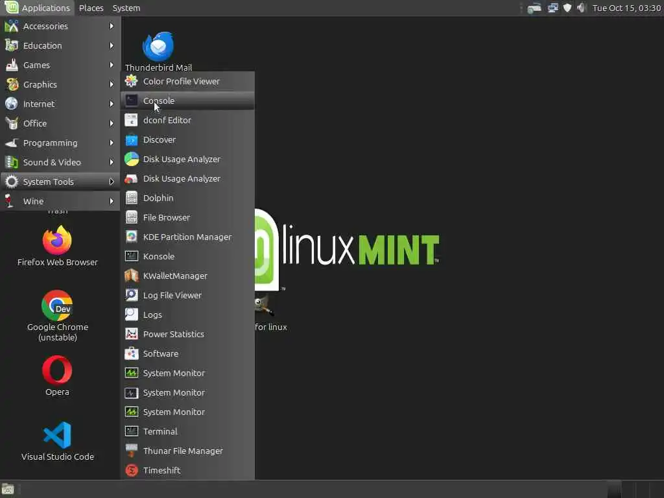Open File Browser

pyautogui.click(x=187, y=218)
